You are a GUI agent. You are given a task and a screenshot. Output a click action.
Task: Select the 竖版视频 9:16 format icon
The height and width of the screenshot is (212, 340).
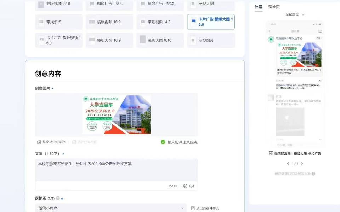pyautogui.click(x=41, y=5)
